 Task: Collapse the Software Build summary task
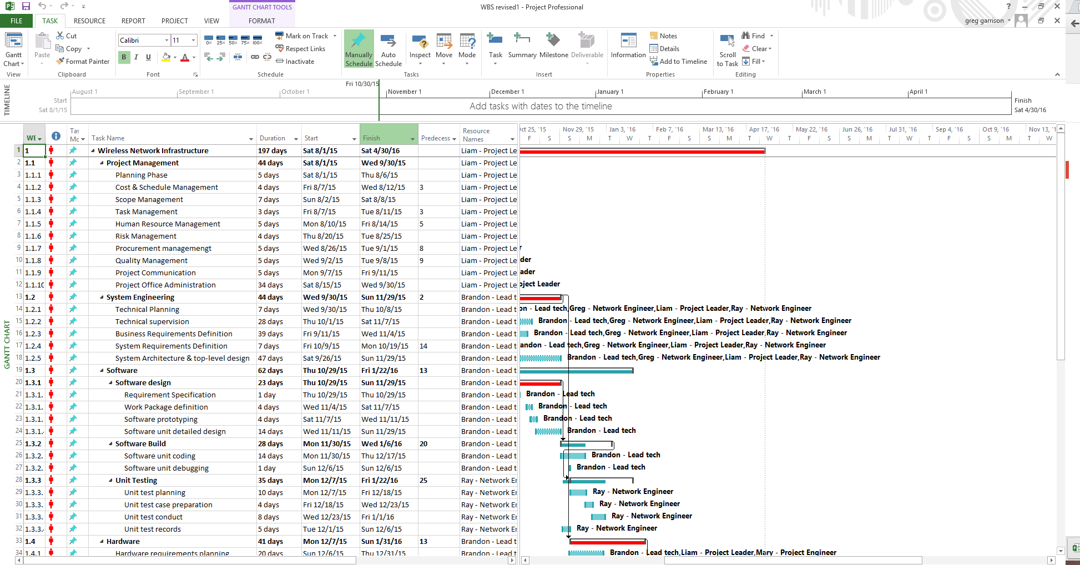pos(110,443)
